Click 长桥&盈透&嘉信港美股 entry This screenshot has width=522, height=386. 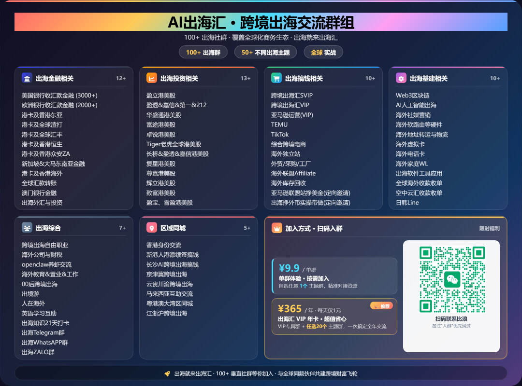pos(177,154)
